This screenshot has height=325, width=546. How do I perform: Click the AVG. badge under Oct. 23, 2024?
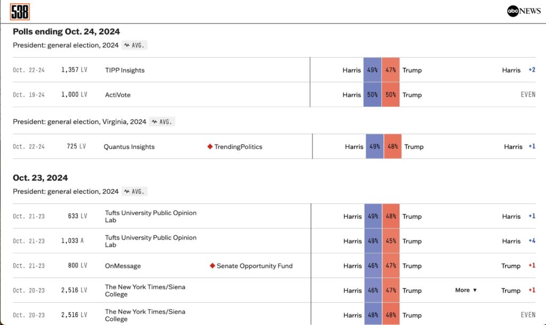[x=134, y=191]
